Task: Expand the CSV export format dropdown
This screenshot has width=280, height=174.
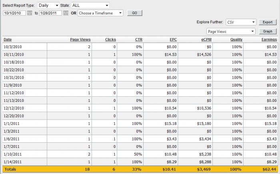Action: (x=241, y=22)
